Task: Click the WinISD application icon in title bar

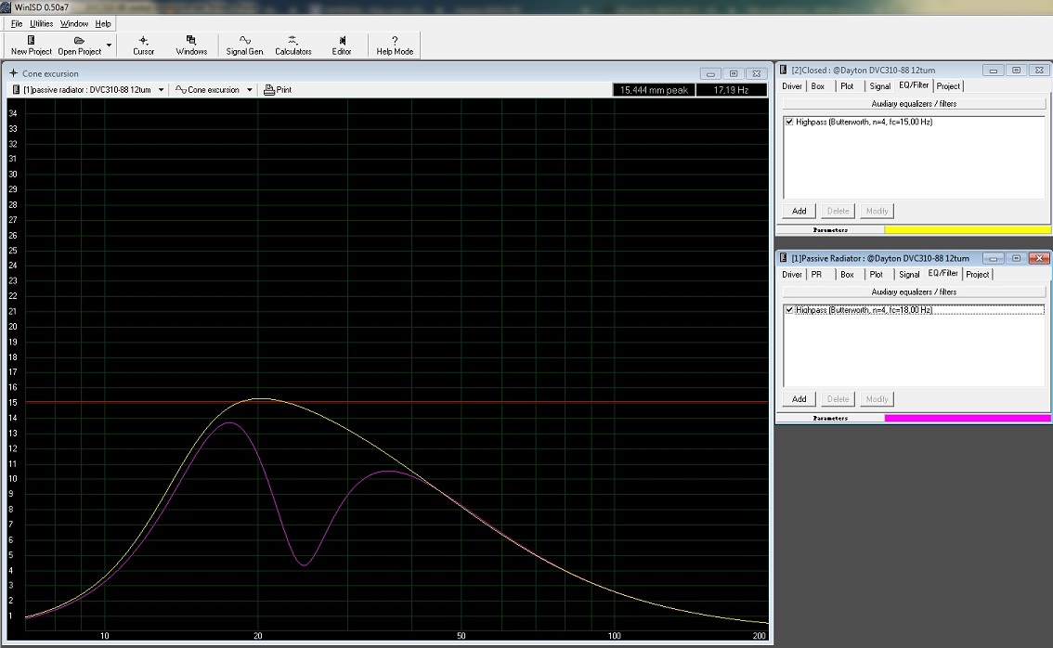Action: coord(6,6)
